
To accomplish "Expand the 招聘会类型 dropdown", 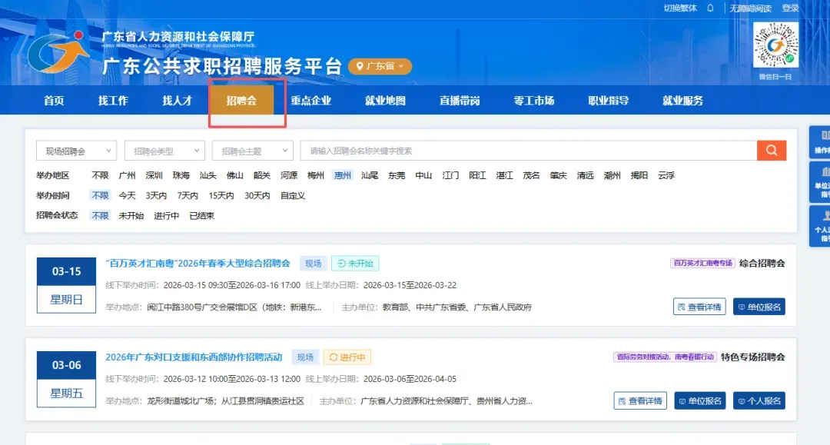I will coord(164,151).
